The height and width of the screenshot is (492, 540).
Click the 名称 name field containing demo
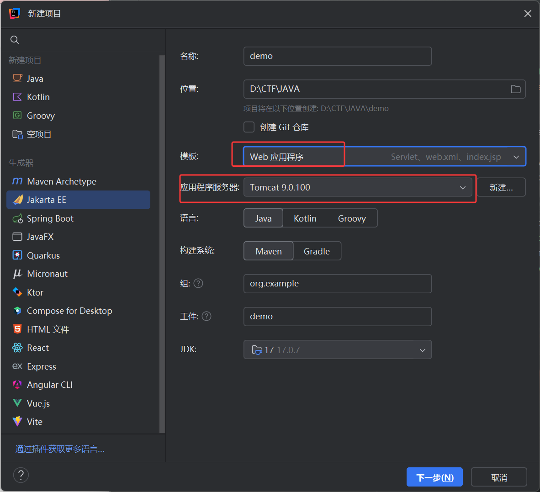coord(338,56)
